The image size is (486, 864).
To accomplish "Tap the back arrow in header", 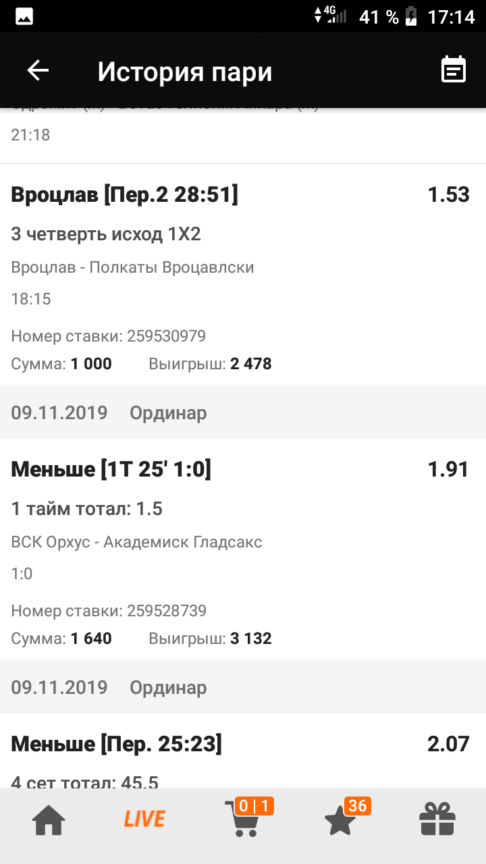I will pos(38,70).
